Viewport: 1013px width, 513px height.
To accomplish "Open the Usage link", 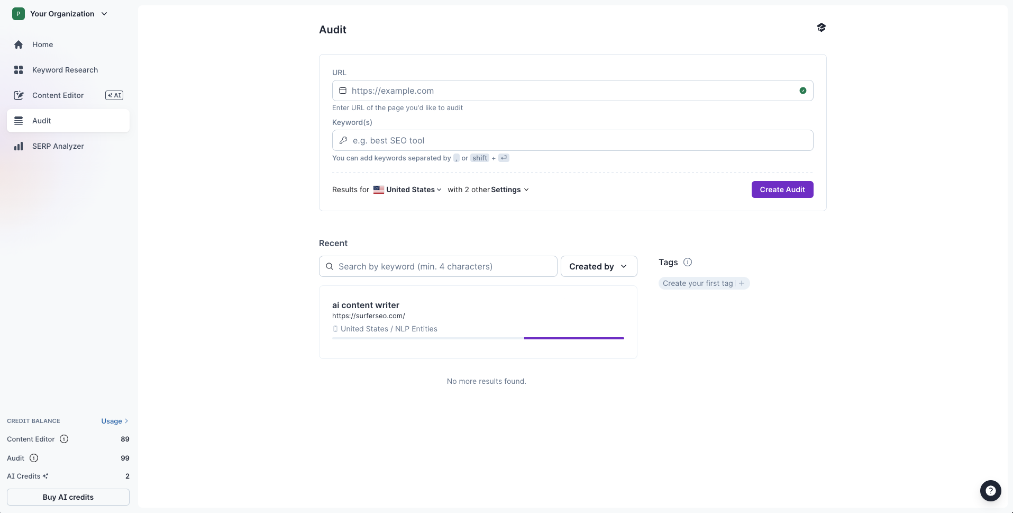I will point(114,421).
